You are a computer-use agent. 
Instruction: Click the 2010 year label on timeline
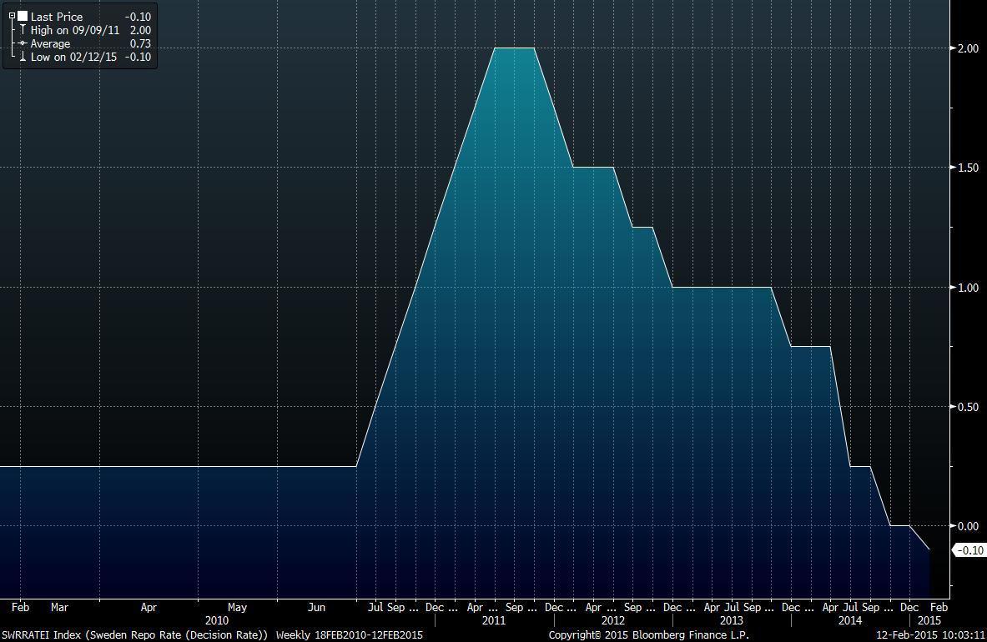pos(216,620)
